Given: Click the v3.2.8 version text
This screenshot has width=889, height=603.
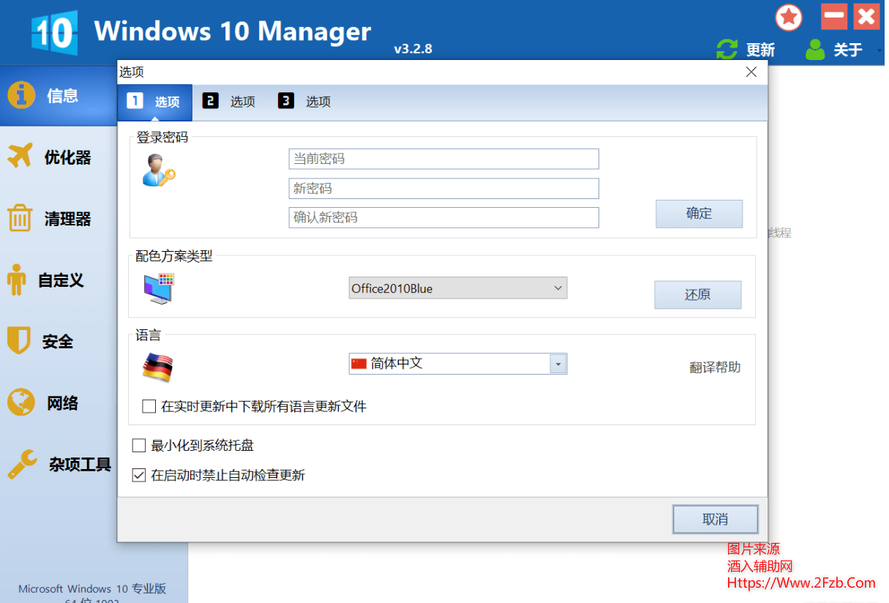Looking at the screenshot, I should tap(413, 49).
